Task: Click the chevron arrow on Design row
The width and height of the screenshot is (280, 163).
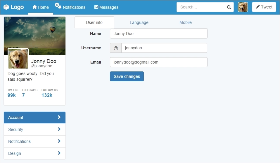Action: [x=59, y=153]
